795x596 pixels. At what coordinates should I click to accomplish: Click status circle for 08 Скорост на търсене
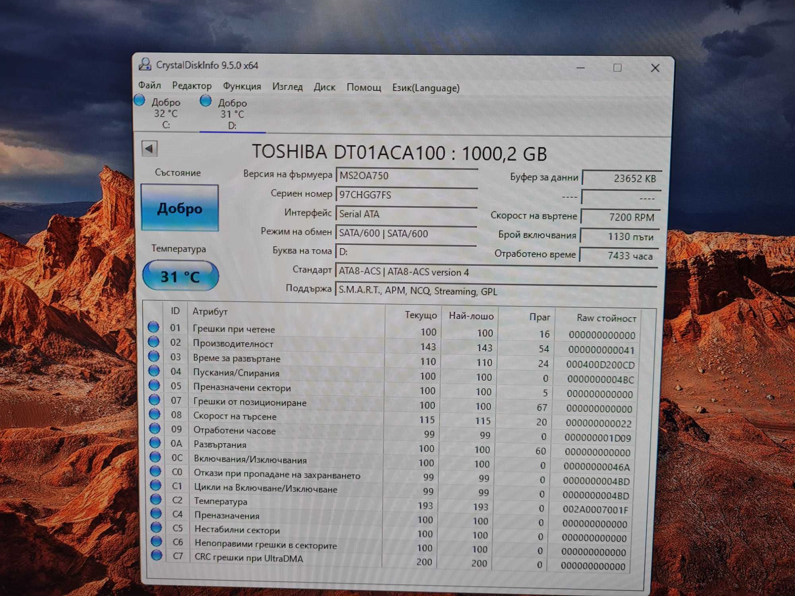155,414
